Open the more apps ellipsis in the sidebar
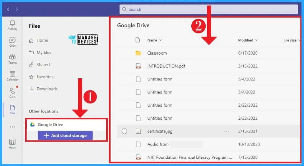This screenshot has width=304, height=166. (13, 127)
